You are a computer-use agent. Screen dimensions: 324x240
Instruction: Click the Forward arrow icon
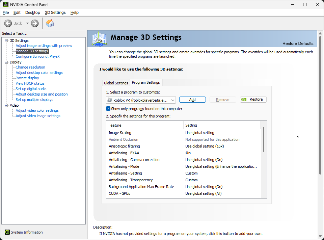(x=35, y=23)
